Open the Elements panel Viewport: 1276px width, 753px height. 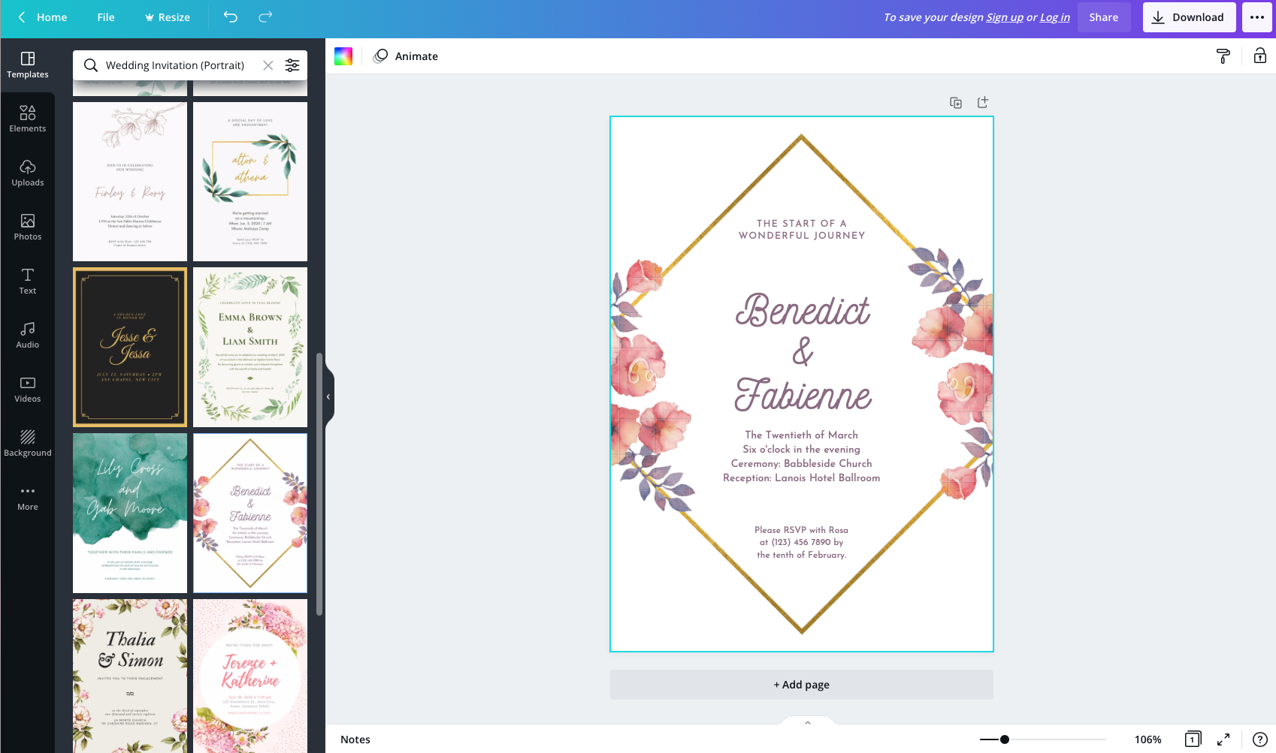click(28, 119)
